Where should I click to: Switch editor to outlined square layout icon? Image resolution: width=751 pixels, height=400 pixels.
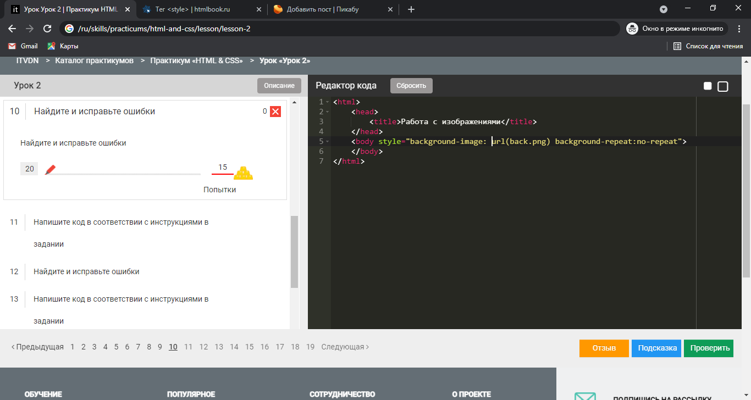pyautogui.click(x=723, y=86)
